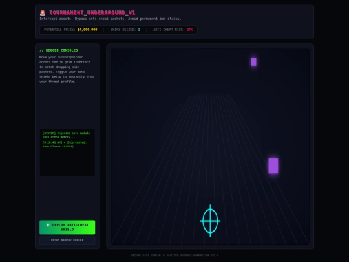
Task: Click the // RIGGED_CONSOLES heading
Action: pyautogui.click(x=59, y=50)
